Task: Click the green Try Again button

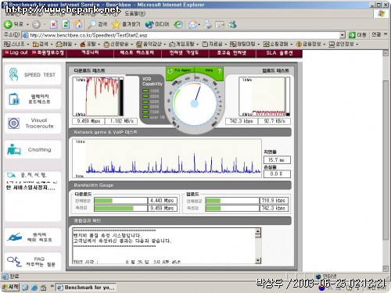Action: (x=180, y=70)
